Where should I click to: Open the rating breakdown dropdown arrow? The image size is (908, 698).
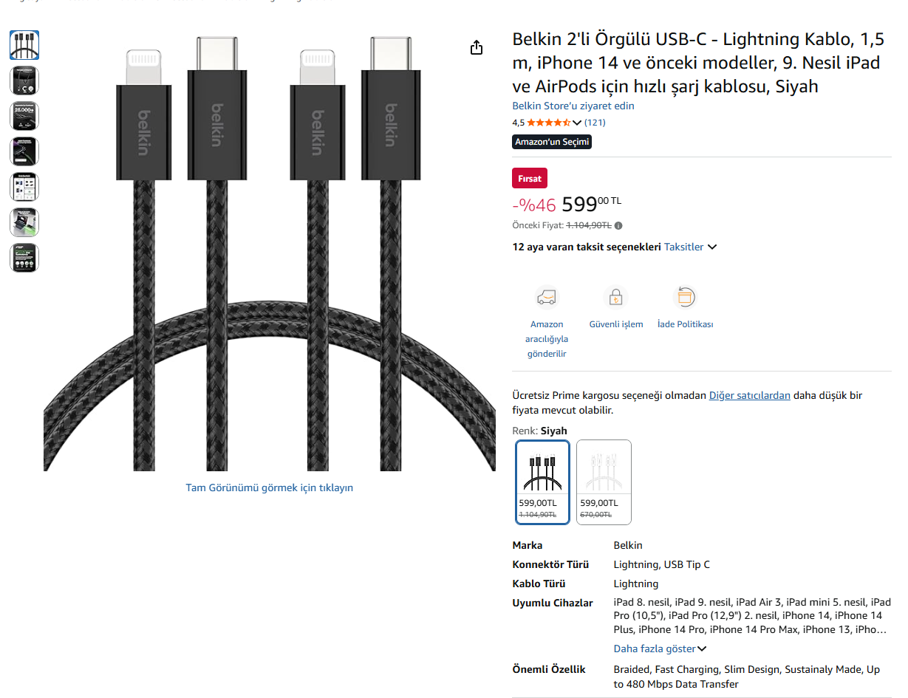(577, 123)
